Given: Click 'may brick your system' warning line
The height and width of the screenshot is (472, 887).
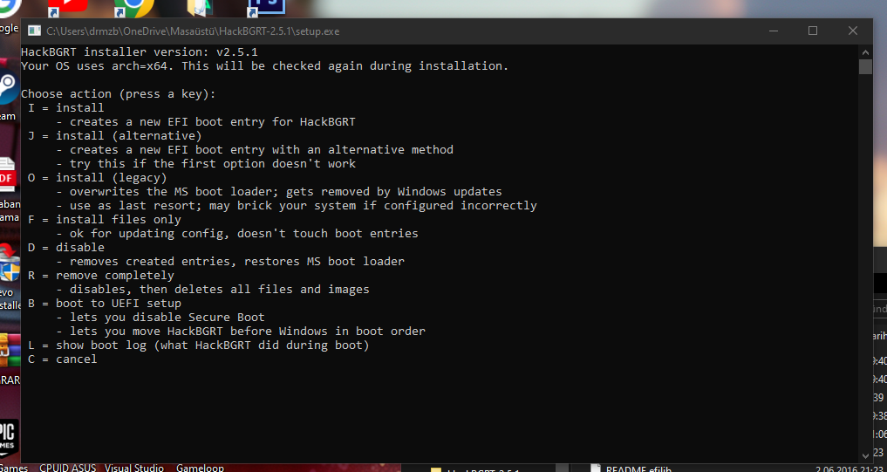Looking at the screenshot, I should (297, 205).
